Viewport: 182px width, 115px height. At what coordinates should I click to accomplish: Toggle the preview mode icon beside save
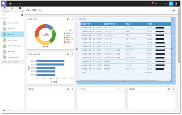(18, 3)
